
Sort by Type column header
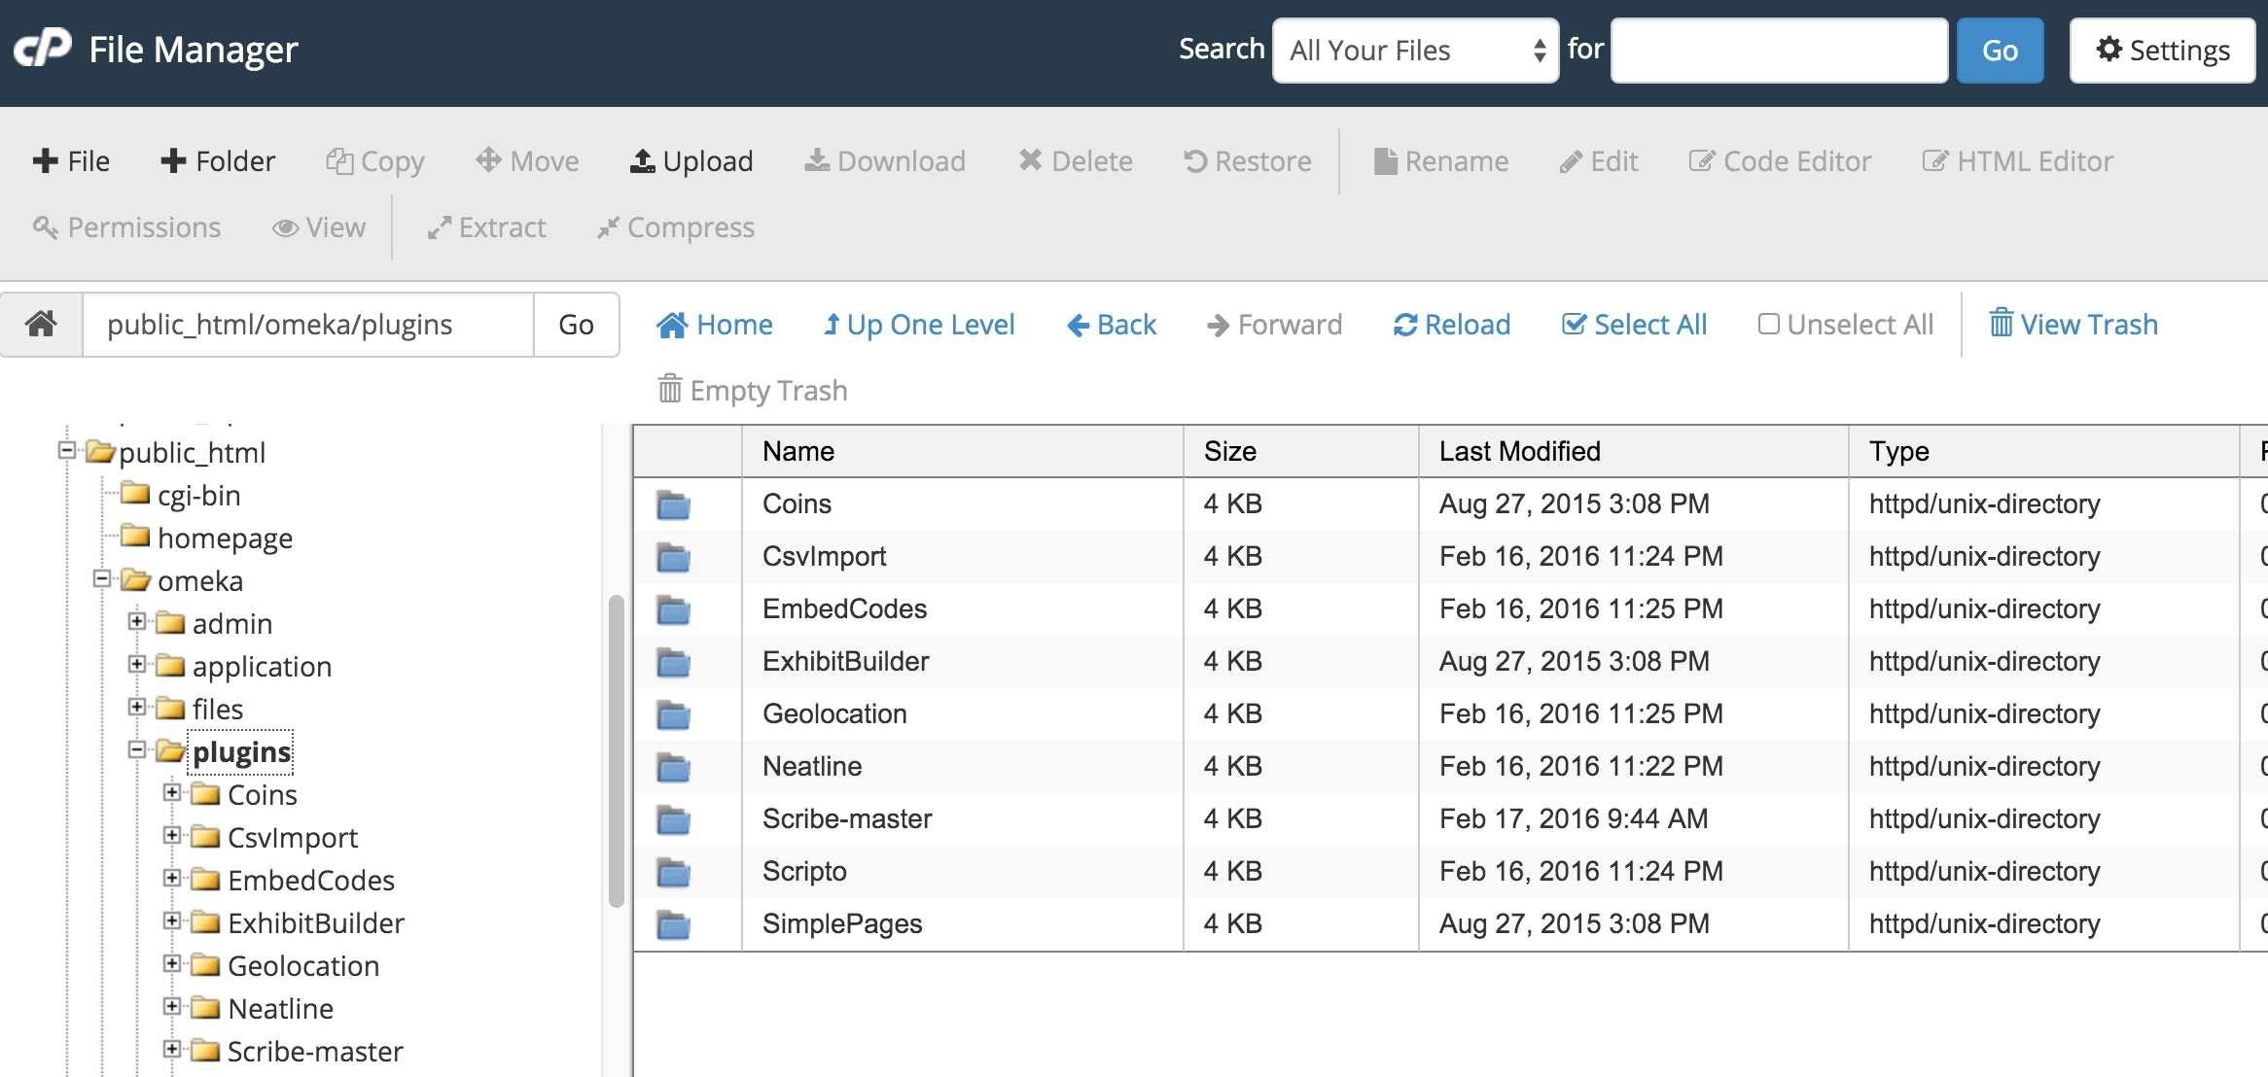(2044, 451)
